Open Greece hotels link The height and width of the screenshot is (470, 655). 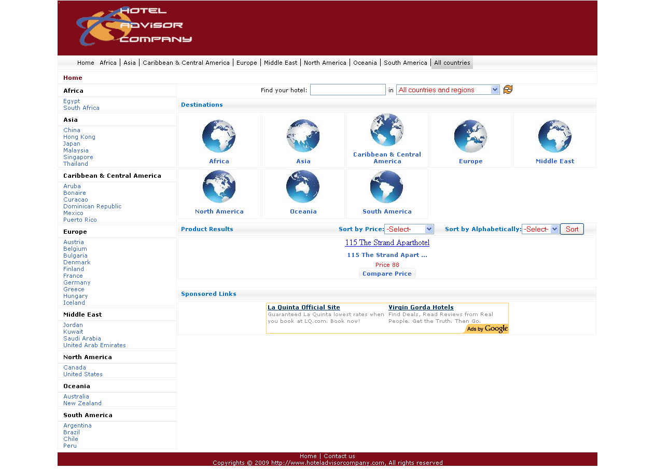tap(74, 289)
